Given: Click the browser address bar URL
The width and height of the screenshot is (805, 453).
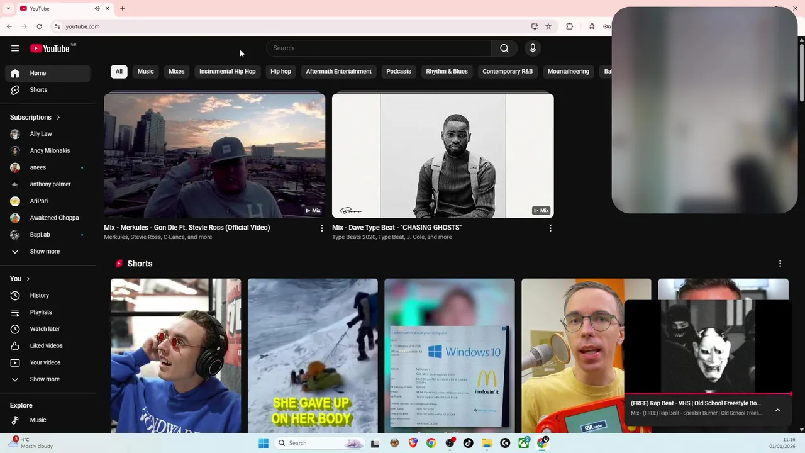Looking at the screenshot, I should pos(82,26).
